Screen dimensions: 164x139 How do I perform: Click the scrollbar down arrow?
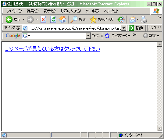coord(160,129)
